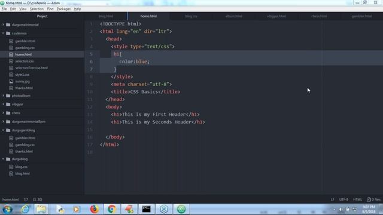Viewport: 383px width, 215px height.
Task: Expand the chess folder
Action: coord(4,113)
